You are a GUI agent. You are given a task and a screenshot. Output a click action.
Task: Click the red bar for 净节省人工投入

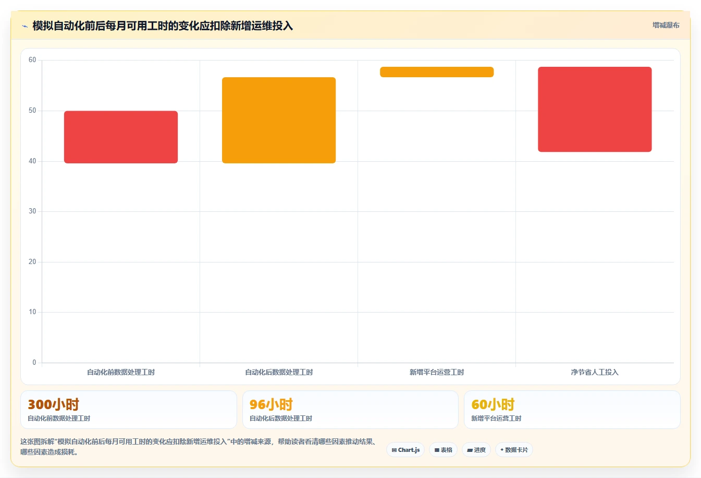coord(595,110)
